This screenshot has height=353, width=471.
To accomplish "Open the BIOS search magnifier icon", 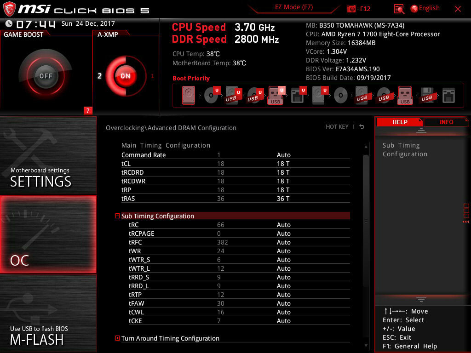I will point(399,9).
